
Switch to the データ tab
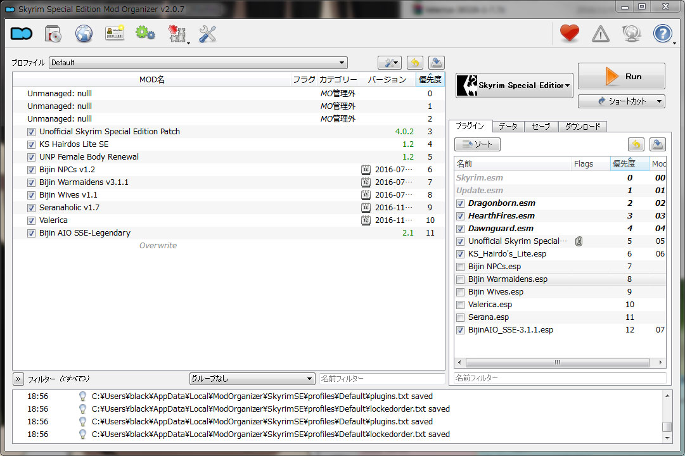(508, 126)
